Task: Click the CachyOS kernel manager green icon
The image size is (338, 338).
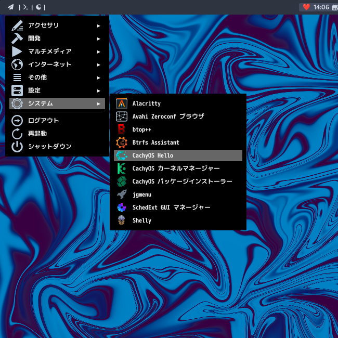Action: click(122, 168)
